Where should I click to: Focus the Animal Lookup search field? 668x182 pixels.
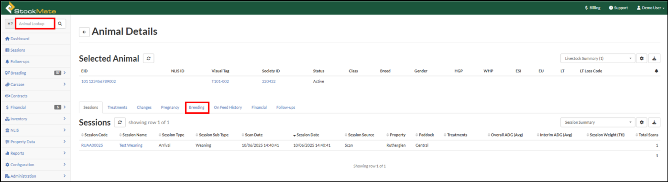click(35, 23)
